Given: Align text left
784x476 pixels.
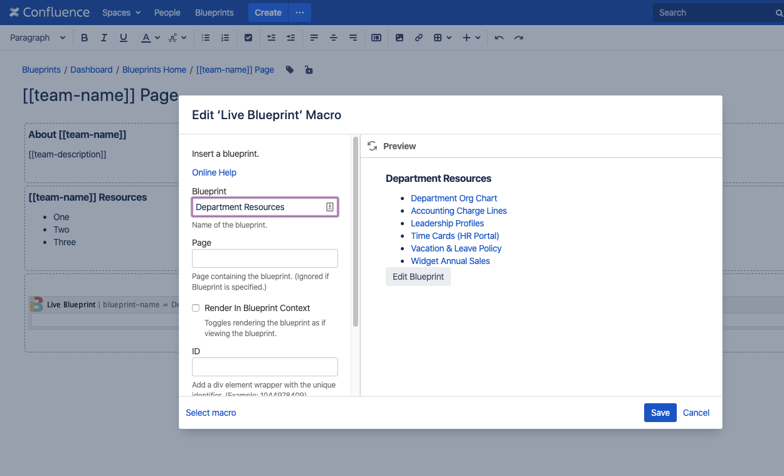Looking at the screenshot, I should (314, 38).
